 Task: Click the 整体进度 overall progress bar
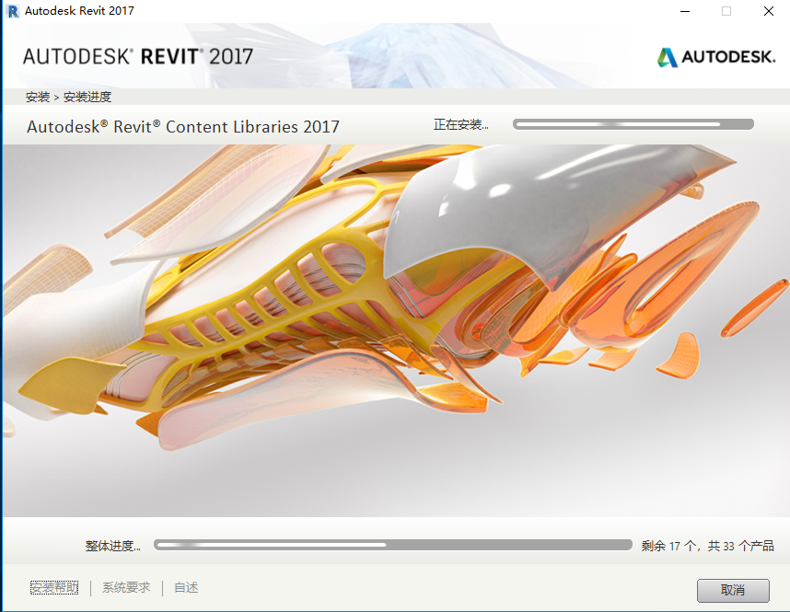tap(393, 545)
